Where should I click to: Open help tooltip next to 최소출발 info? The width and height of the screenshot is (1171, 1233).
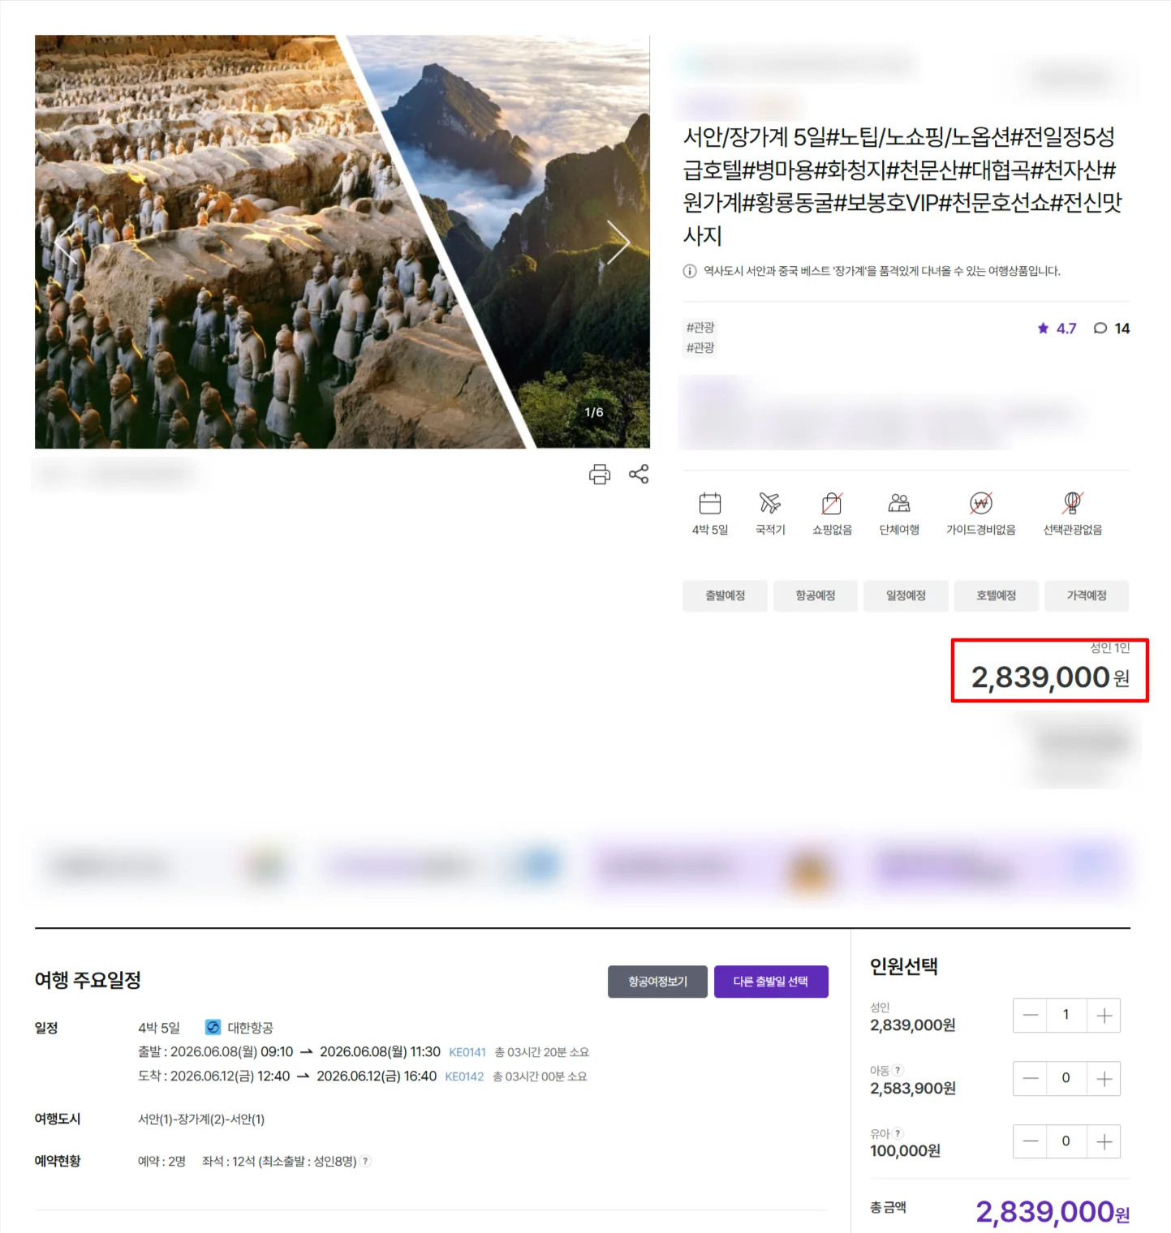(x=366, y=1161)
